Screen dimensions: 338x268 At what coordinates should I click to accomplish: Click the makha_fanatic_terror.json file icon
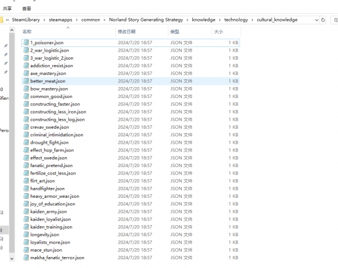tap(26, 258)
